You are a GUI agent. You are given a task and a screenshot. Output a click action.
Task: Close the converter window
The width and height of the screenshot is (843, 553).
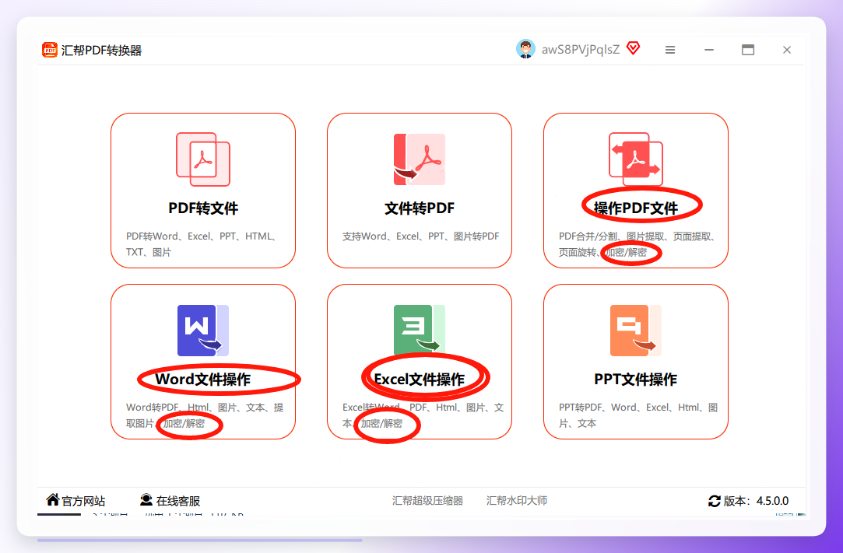786,50
